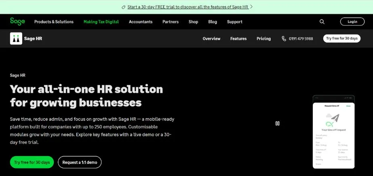The height and width of the screenshot is (176, 373).
Task: Switch to the Features tab
Action: tap(238, 38)
